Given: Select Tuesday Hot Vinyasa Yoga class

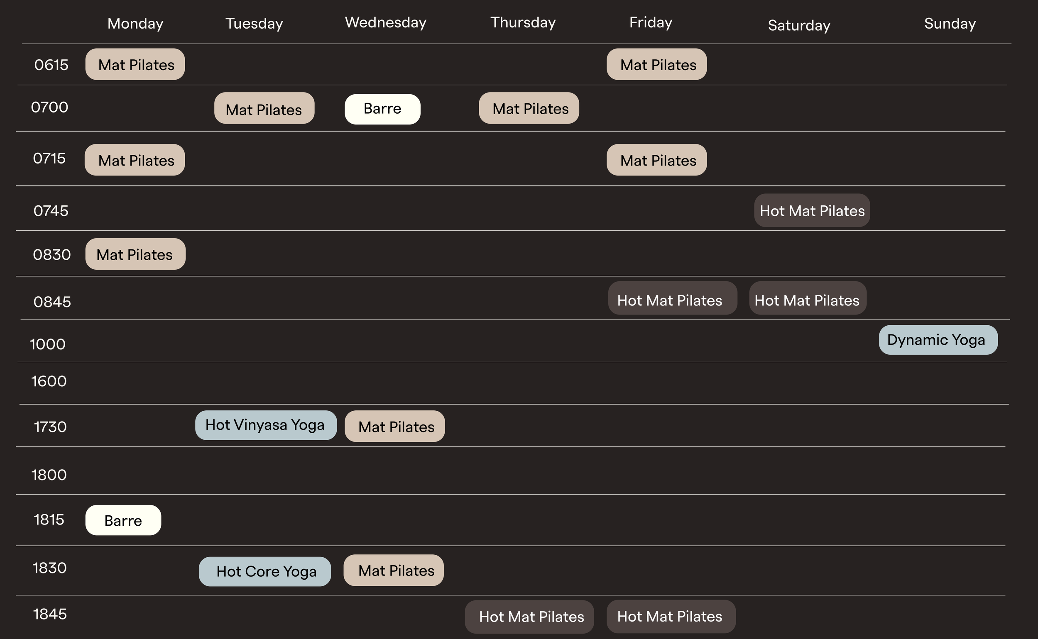Looking at the screenshot, I should click(x=266, y=425).
